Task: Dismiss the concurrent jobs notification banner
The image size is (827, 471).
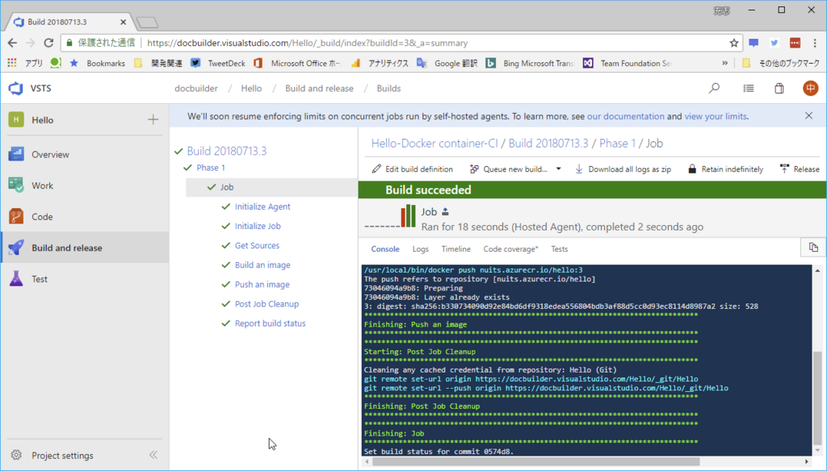Action: [808, 115]
